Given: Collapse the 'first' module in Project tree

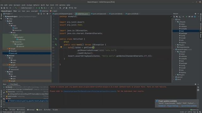Looking at the screenshot, I should click(x=6, y=21).
